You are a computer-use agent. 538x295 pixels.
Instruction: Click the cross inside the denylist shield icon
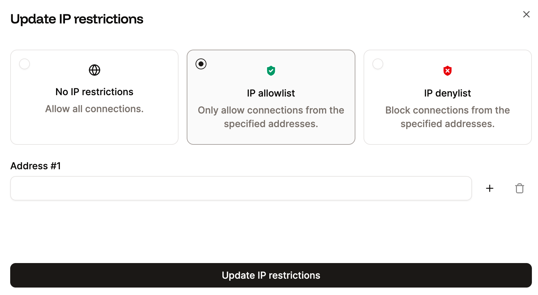[447, 71]
